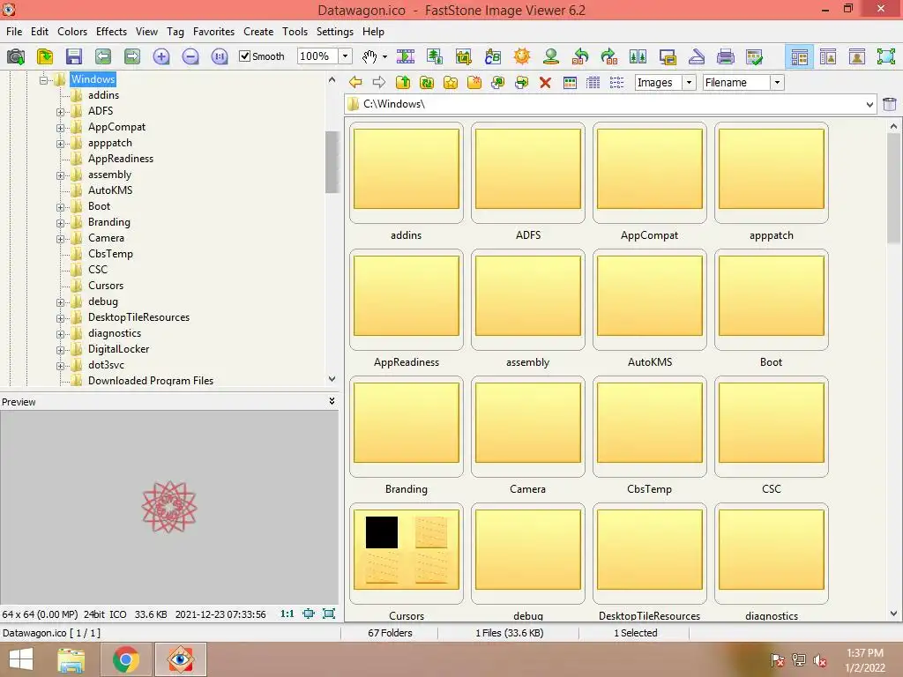The image size is (903, 677).
Task: Open the Filename sort order dropdown
Action: (x=777, y=82)
